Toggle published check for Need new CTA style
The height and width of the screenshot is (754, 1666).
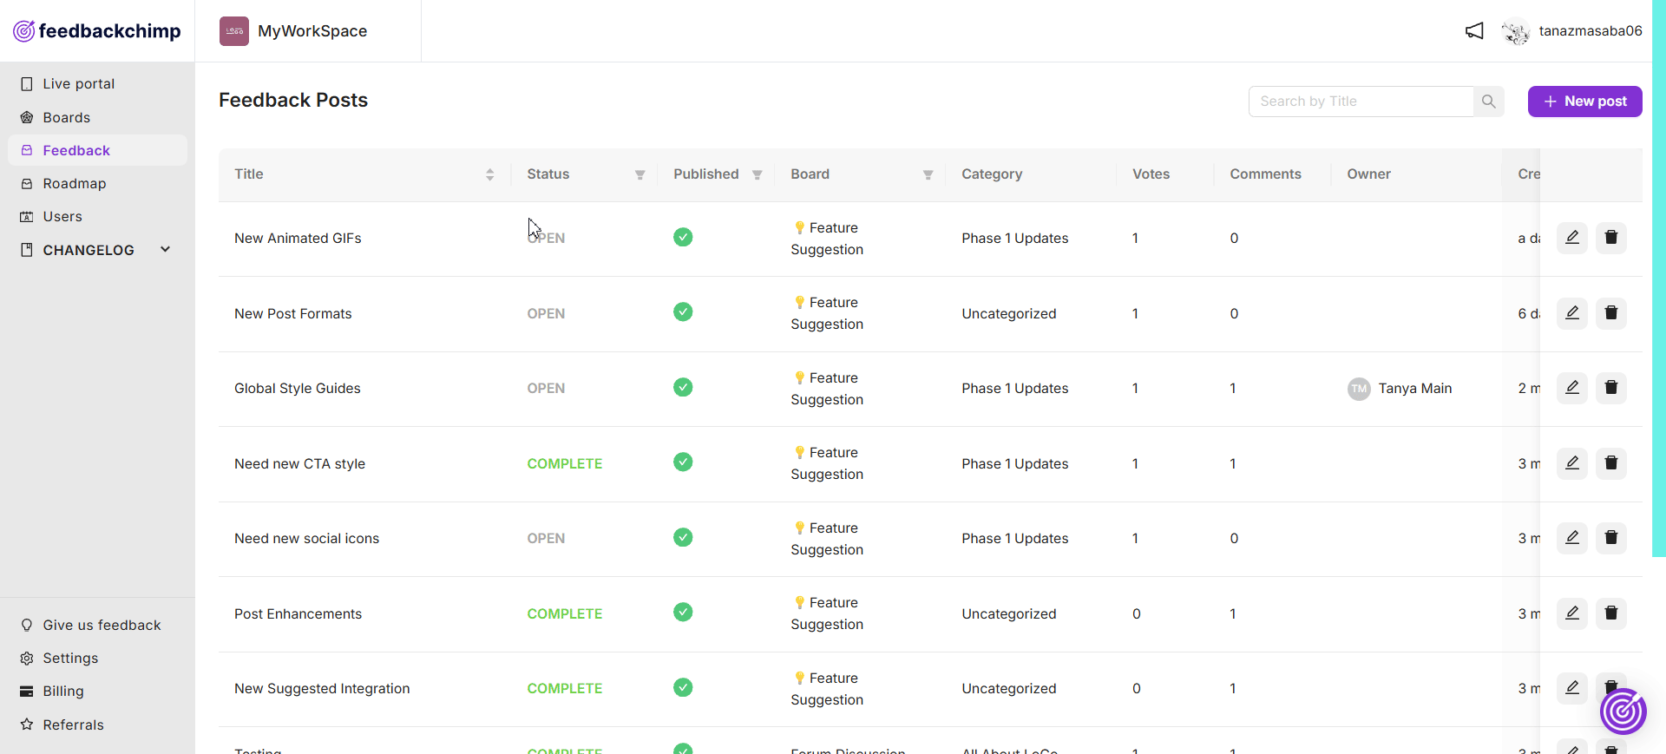click(x=683, y=462)
